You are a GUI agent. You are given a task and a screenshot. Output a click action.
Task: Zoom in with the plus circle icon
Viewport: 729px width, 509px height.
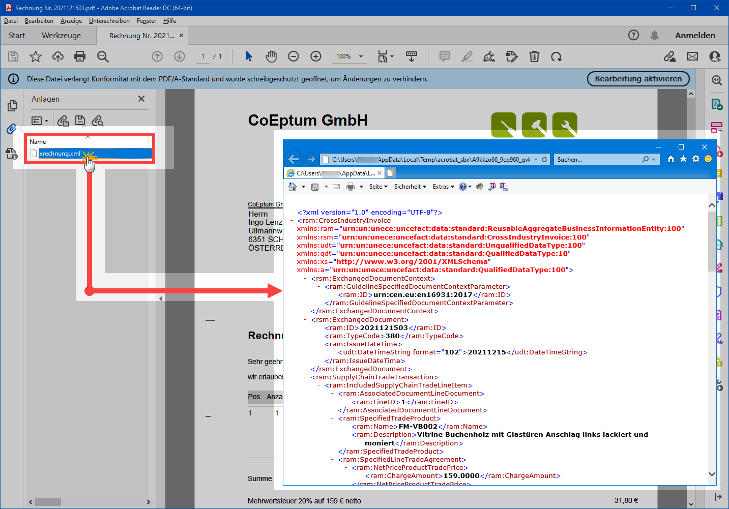(316, 56)
